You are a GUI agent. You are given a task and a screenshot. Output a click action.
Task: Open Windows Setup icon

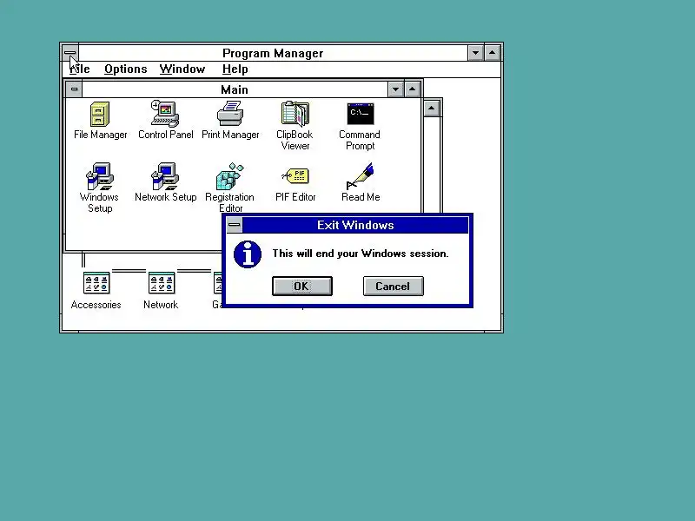100,176
